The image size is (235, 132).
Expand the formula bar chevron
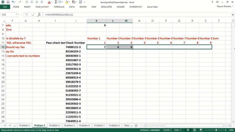click(x=232, y=15)
